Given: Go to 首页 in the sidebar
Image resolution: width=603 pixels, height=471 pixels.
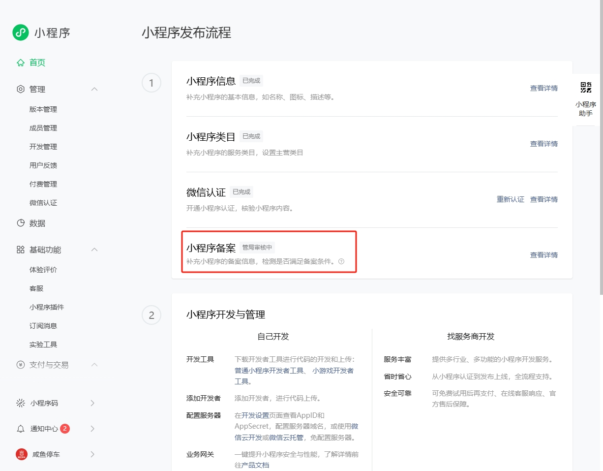Looking at the screenshot, I should point(37,63).
